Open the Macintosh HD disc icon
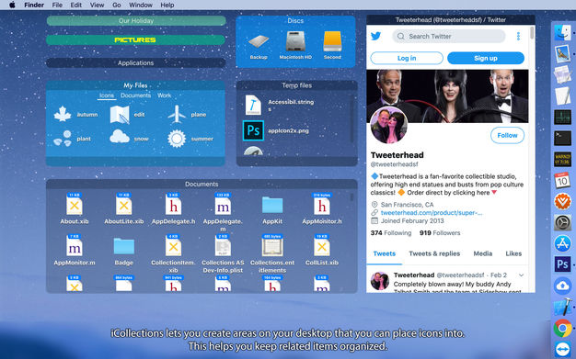This screenshot has height=359, width=576. coord(295,41)
